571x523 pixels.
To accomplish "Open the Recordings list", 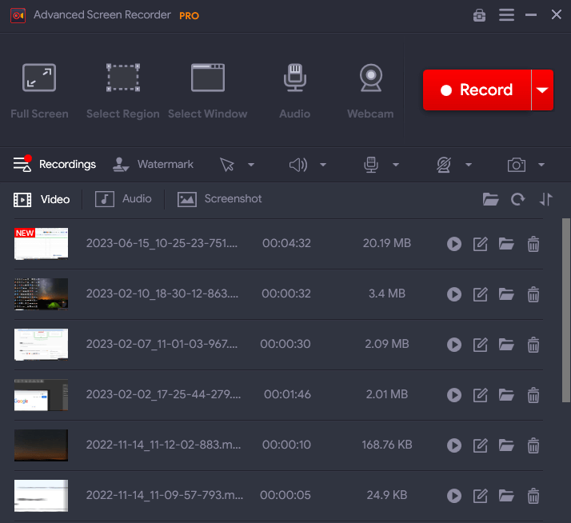I will (x=54, y=164).
